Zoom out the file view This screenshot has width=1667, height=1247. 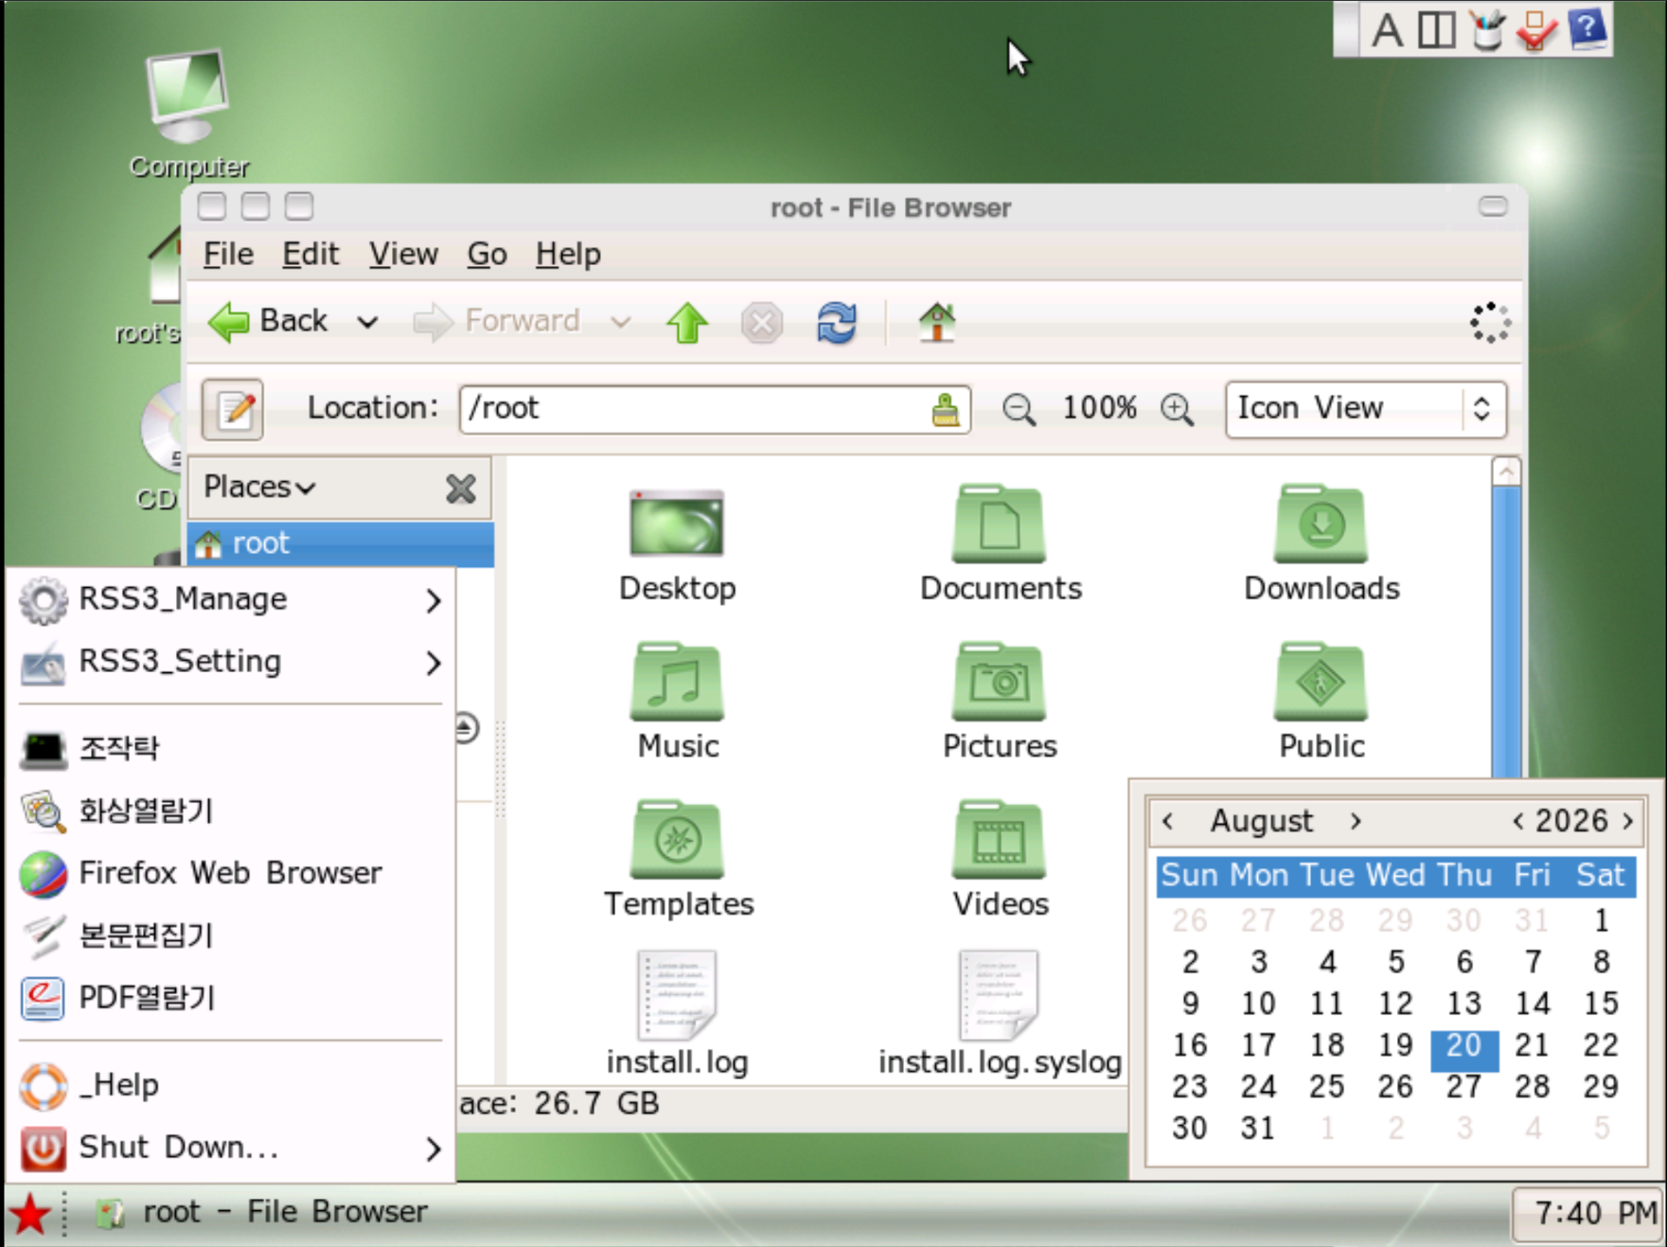(x=1019, y=409)
